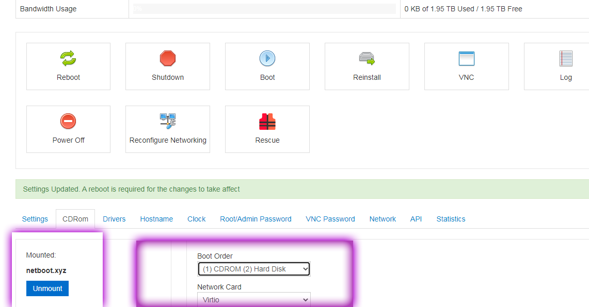Click the Reconfigure Networking computers icon
The height and width of the screenshot is (307, 589).
click(x=168, y=121)
